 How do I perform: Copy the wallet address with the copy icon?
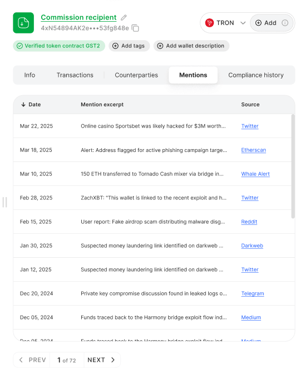click(x=135, y=28)
